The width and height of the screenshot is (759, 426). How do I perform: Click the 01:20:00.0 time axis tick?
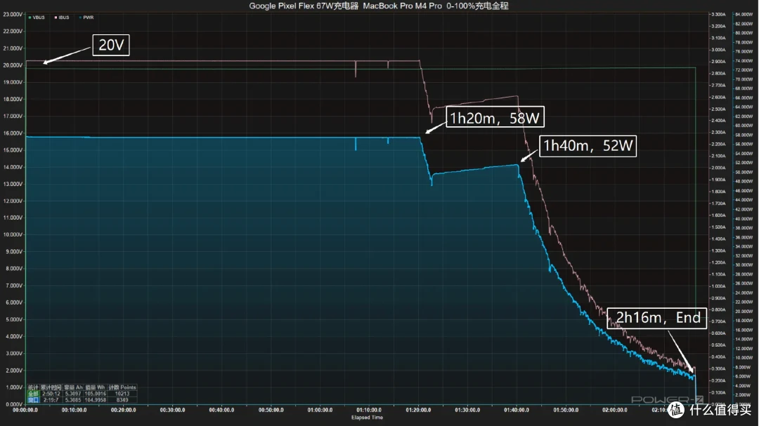418,410
